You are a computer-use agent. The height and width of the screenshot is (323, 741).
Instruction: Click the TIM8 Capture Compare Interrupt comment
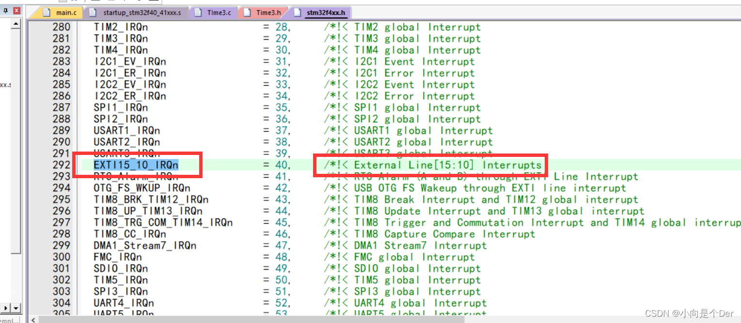point(429,234)
